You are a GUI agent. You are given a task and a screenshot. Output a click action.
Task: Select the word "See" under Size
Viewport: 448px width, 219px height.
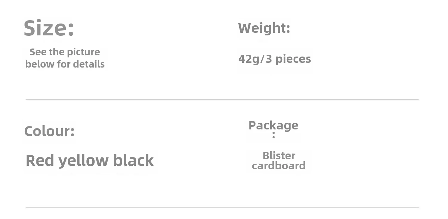tap(38, 52)
